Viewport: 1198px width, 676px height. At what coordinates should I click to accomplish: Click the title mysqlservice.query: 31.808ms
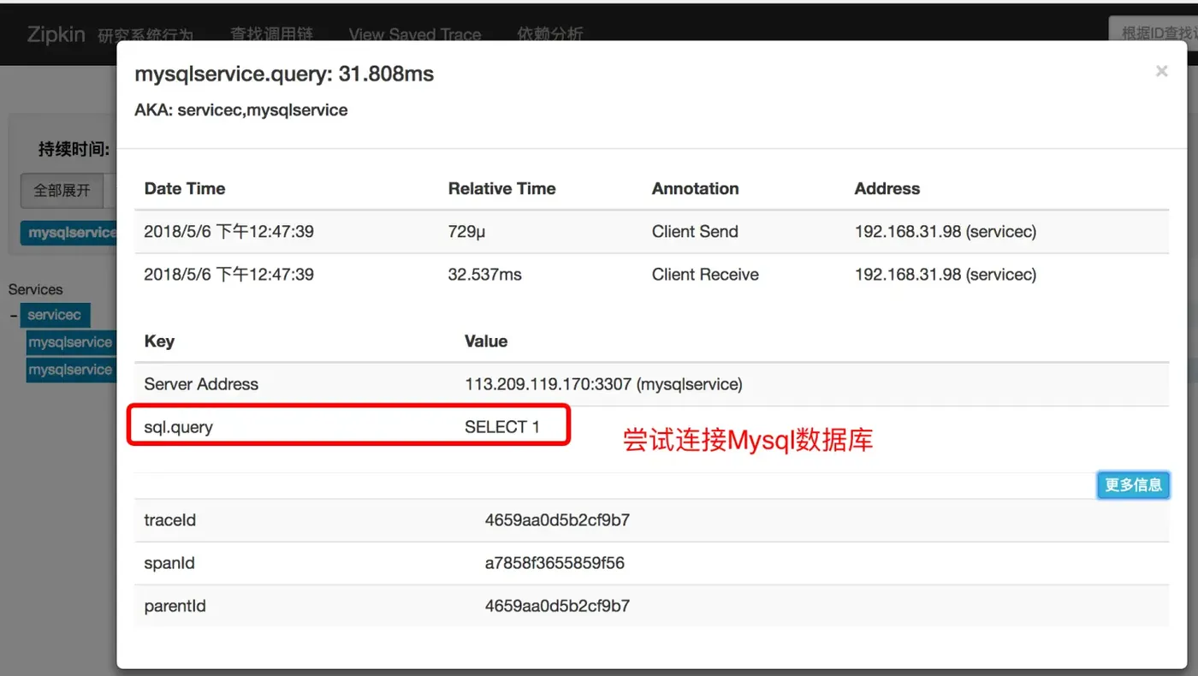pos(284,74)
